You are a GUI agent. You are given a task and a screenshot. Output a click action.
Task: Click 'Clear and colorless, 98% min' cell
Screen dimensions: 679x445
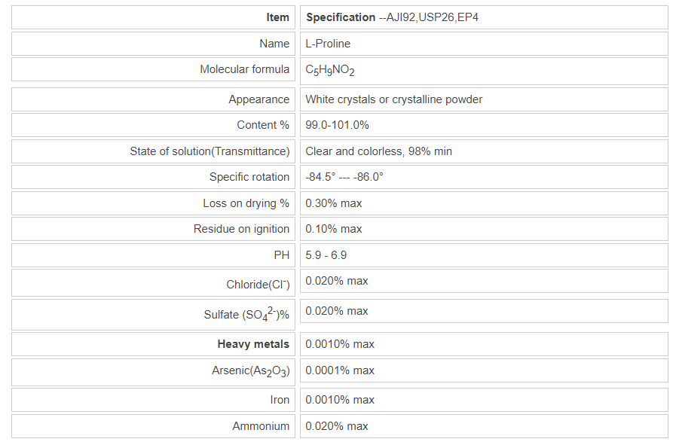pos(378,151)
